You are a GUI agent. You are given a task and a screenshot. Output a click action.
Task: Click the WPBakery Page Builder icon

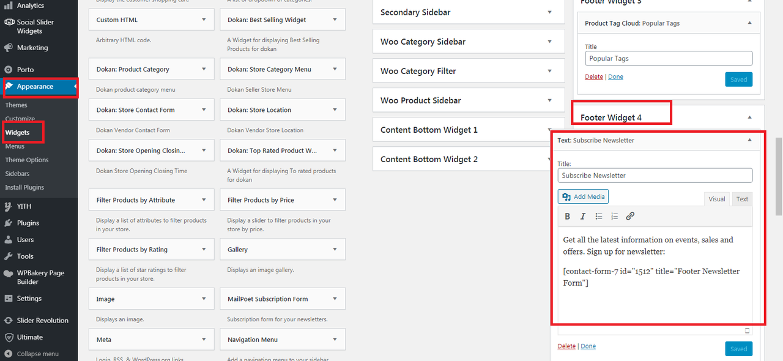[9, 274]
